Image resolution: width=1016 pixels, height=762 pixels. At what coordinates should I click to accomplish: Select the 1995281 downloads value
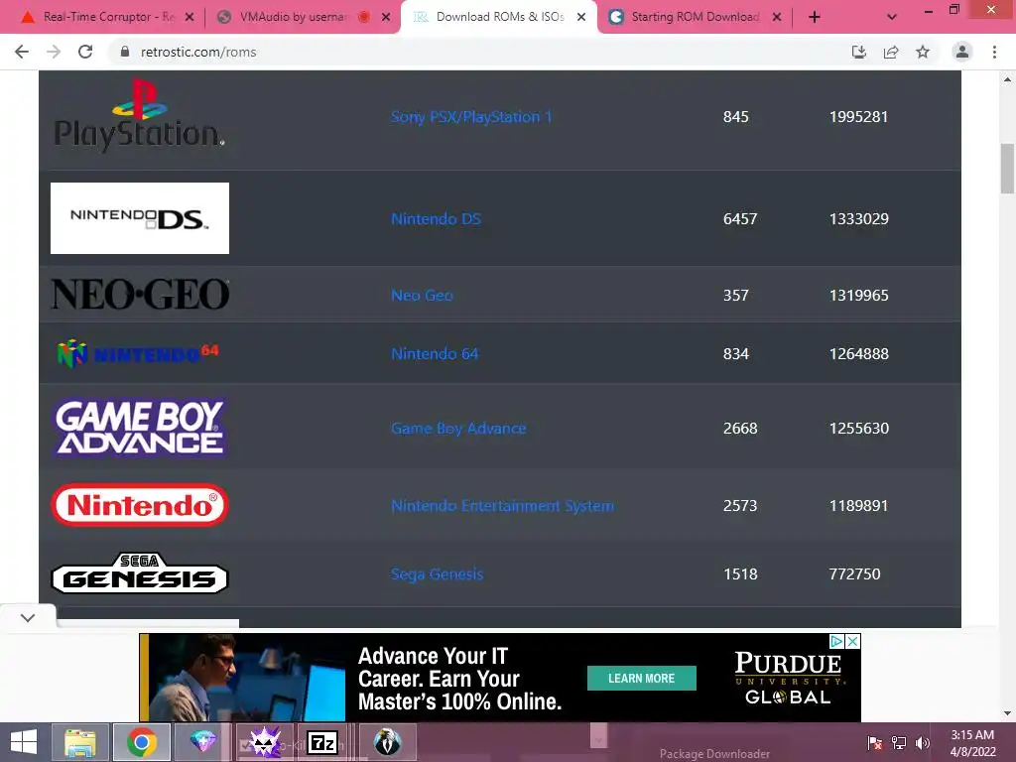point(858,117)
